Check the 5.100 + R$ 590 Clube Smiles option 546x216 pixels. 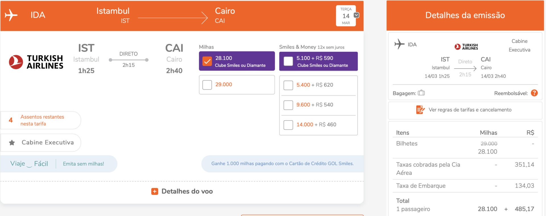(288, 61)
